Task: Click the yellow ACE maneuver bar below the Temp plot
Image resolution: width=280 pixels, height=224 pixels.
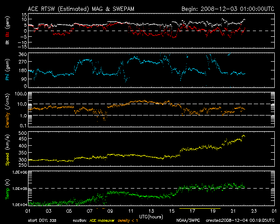Action: (x=200, y=208)
